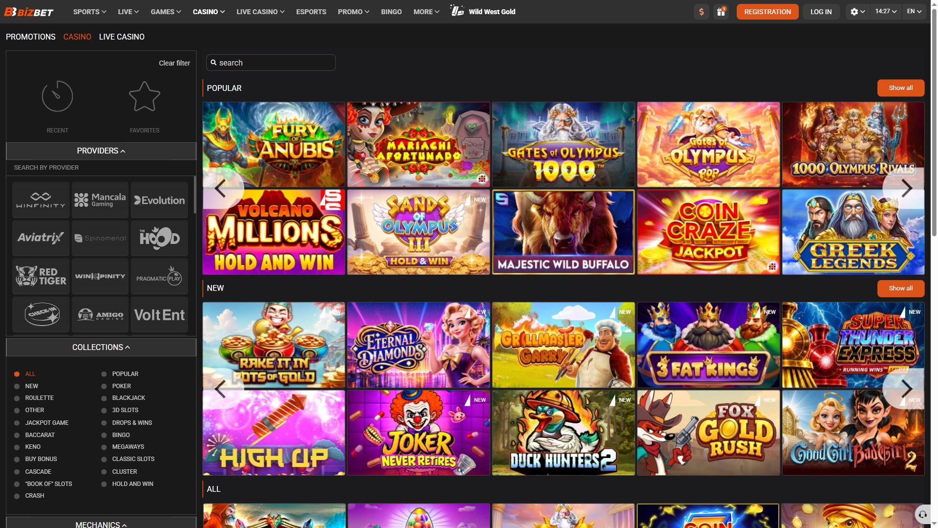Select the Spinomenal provider logo
This screenshot has height=528, width=938.
tap(100, 238)
